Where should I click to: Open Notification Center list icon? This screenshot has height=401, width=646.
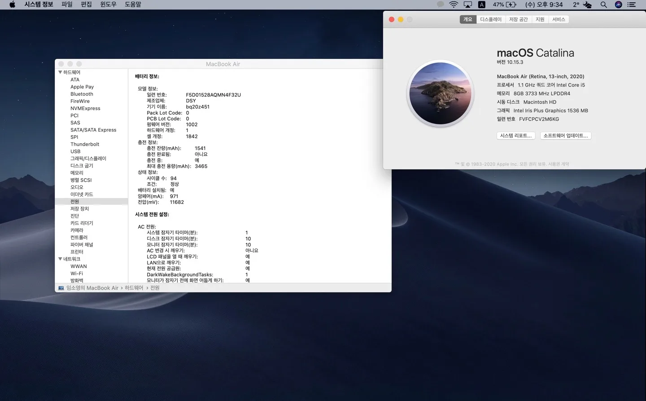632,4
